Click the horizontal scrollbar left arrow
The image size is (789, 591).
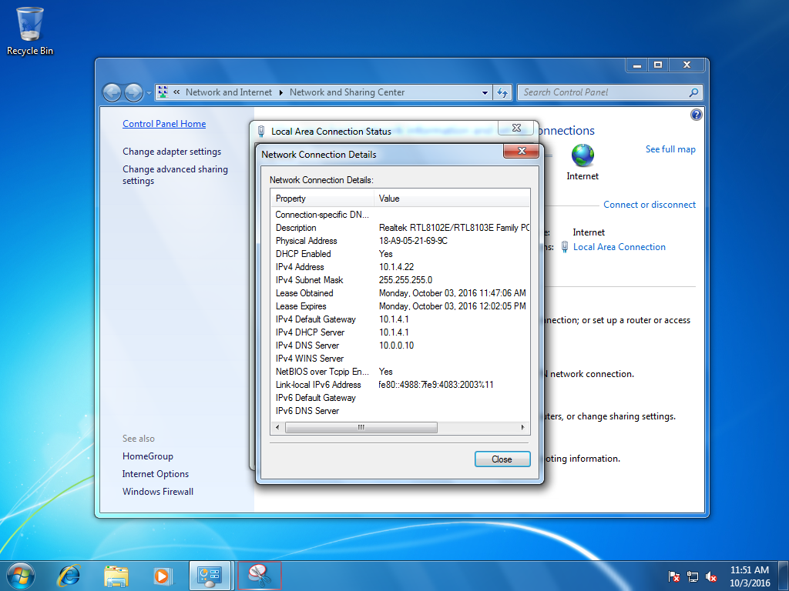(277, 427)
